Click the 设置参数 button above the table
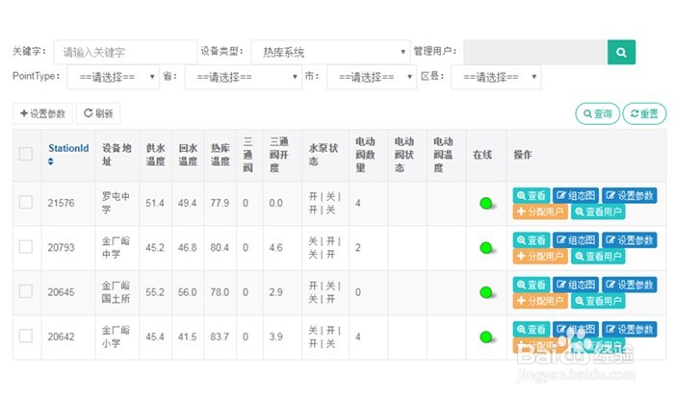This screenshot has width=674, height=399. (x=42, y=113)
